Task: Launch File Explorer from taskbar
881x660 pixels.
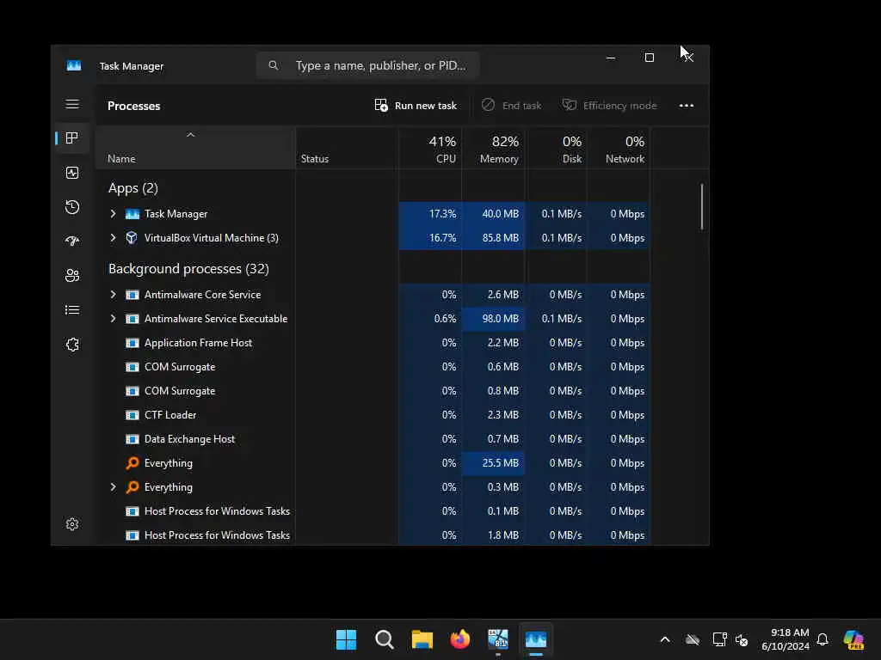Action: click(x=422, y=639)
